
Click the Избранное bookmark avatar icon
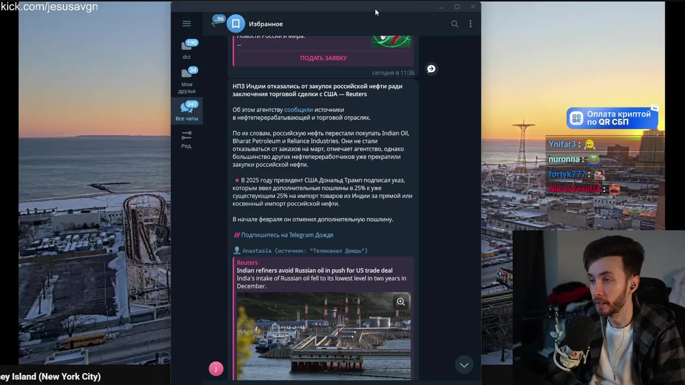click(236, 24)
